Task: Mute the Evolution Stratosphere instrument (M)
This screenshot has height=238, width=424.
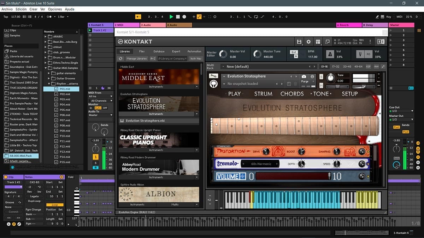Action: click(321, 85)
